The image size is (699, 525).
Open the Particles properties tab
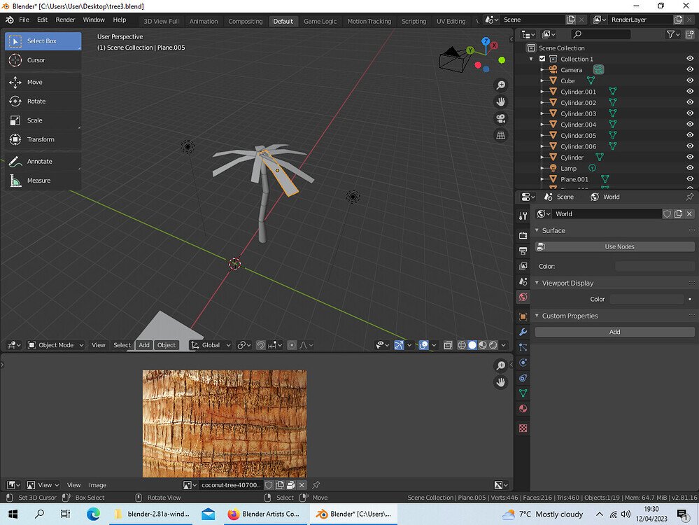point(523,347)
